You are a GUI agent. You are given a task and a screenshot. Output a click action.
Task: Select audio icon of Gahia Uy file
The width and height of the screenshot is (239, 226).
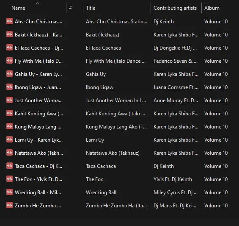(x=9, y=74)
